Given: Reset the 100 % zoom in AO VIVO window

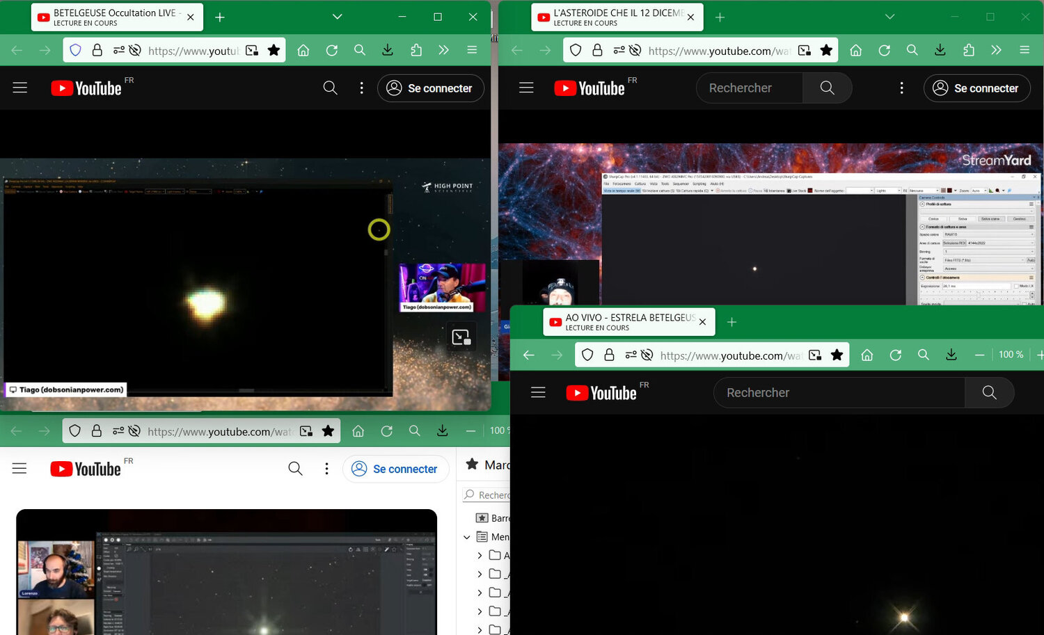Looking at the screenshot, I should (x=1011, y=355).
